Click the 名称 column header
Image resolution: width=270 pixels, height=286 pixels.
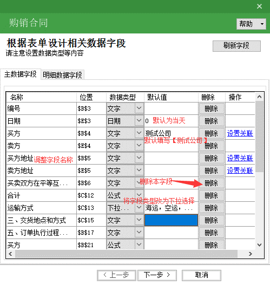pyautogui.click(x=41, y=97)
